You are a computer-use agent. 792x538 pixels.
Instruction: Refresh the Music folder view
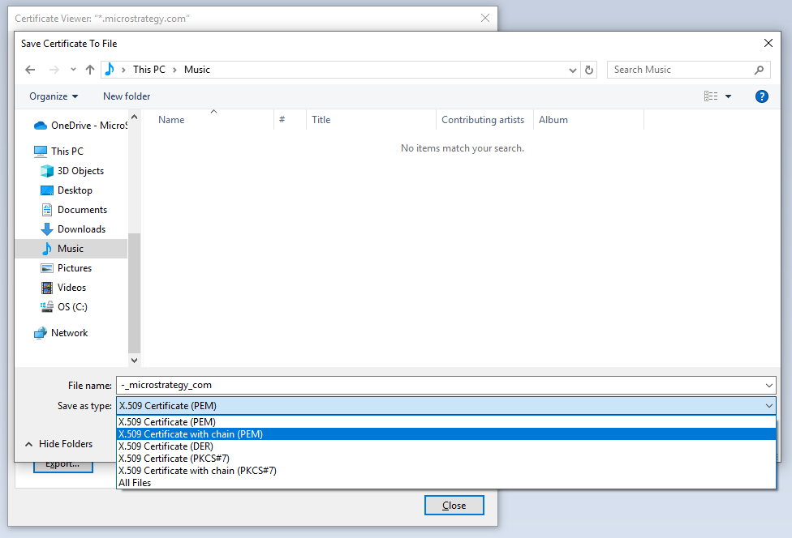click(x=590, y=70)
